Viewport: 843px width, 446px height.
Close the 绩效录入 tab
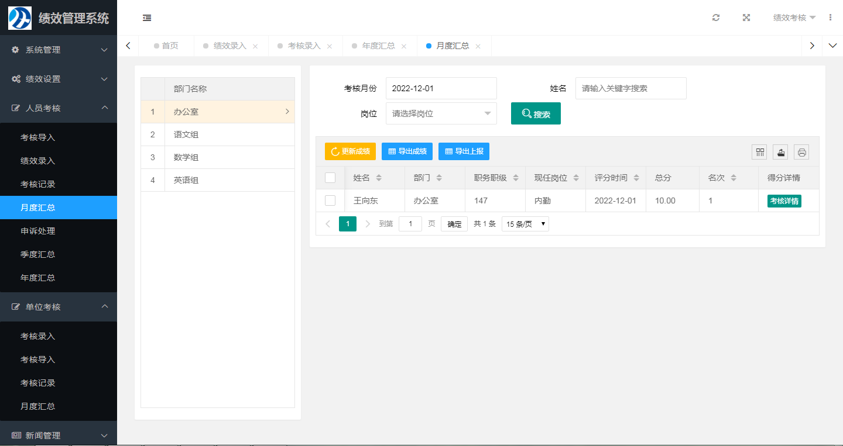coord(255,46)
